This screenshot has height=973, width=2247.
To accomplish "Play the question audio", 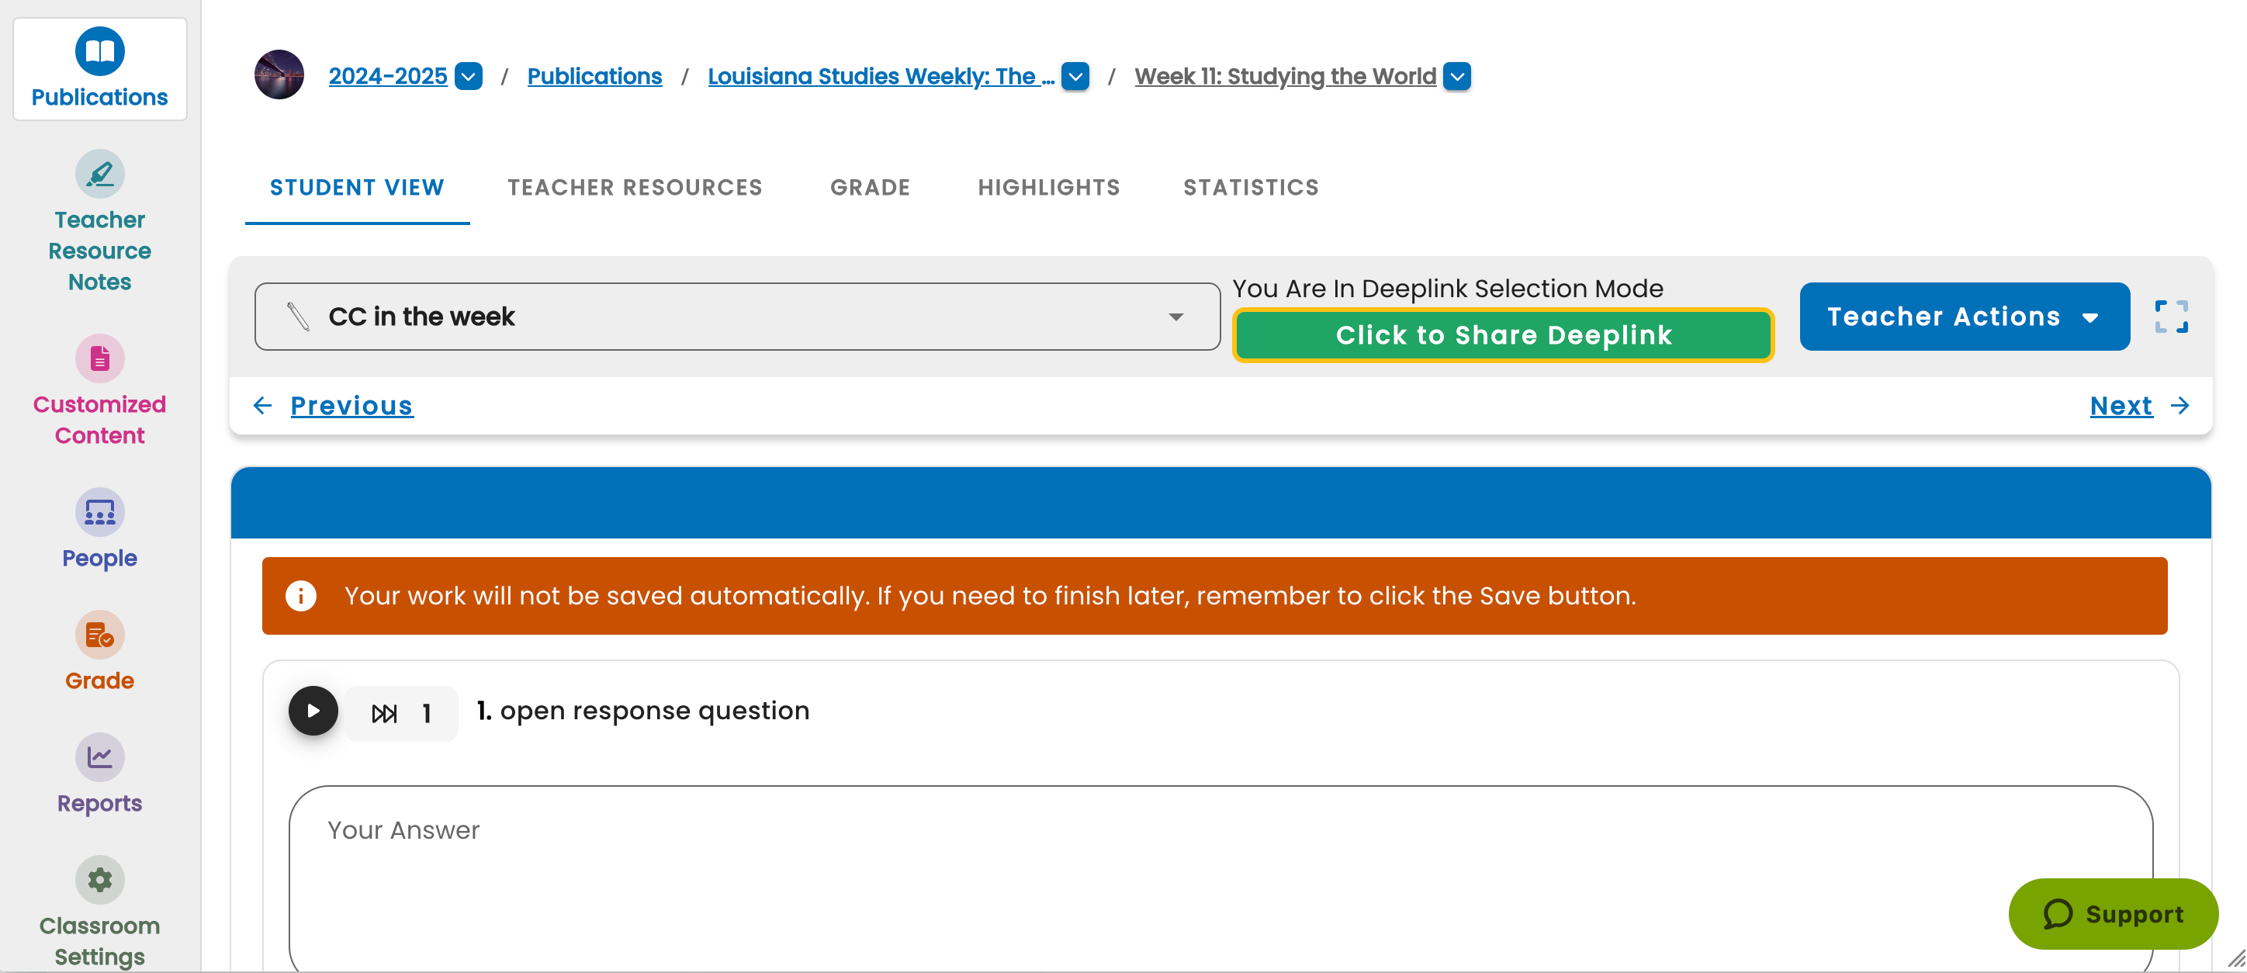I will [313, 710].
